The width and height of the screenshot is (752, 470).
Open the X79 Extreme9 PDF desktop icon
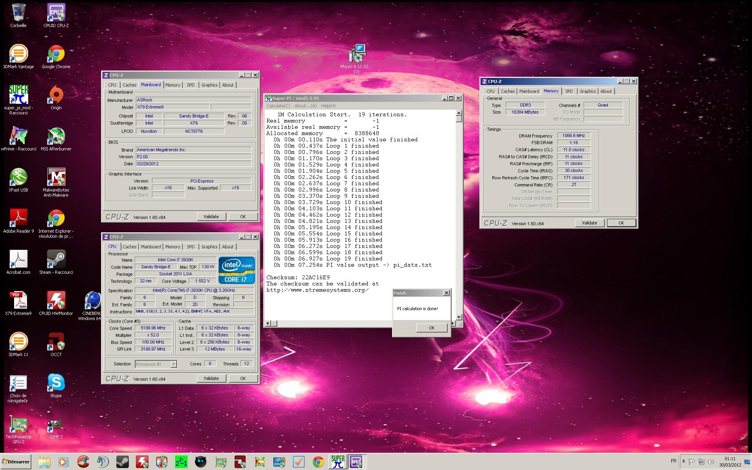point(18,304)
